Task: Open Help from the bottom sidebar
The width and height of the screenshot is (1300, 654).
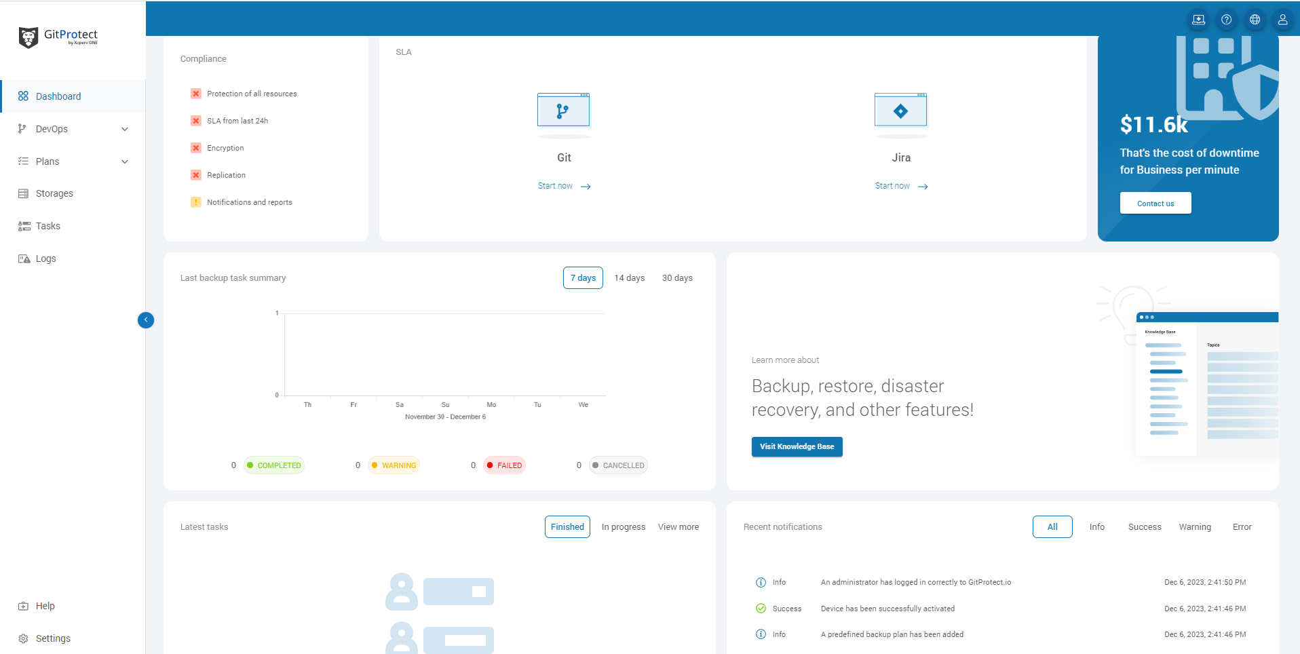Action: [x=45, y=605]
